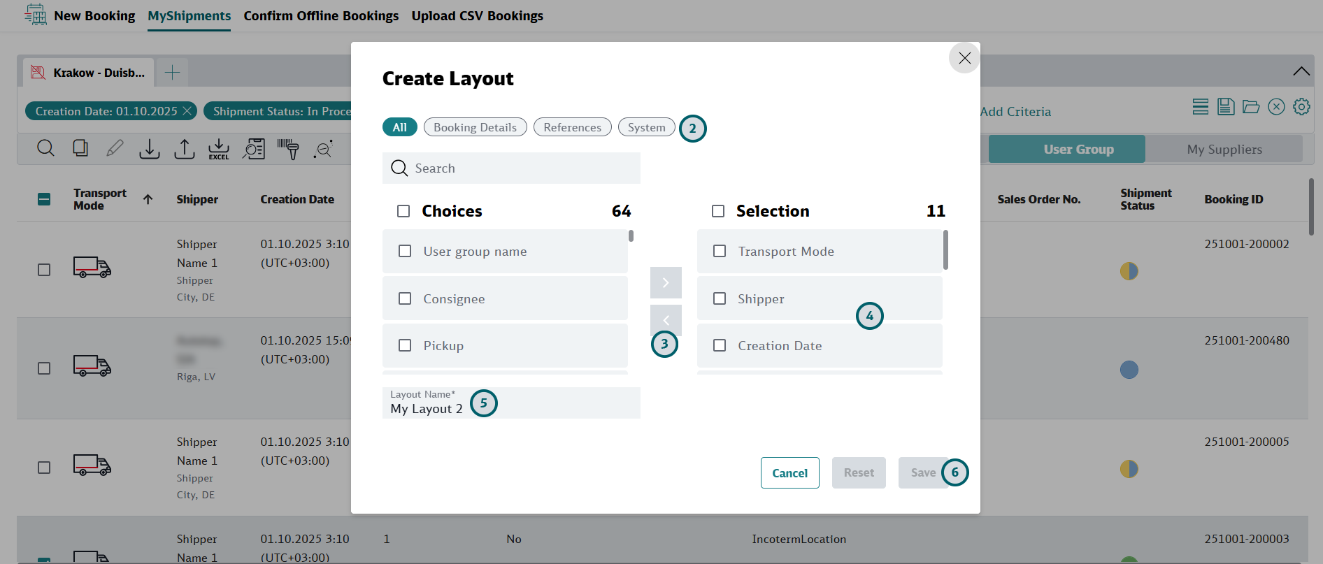This screenshot has width=1323, height=564.
Task: Select the Booking Details filter tab
Action: click(475, 127)
